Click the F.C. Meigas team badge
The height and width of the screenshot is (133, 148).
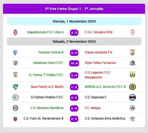tap(132, 108)
